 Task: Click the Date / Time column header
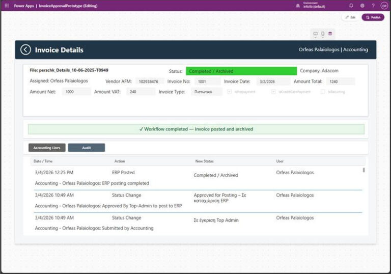click(x=43, y=161)
